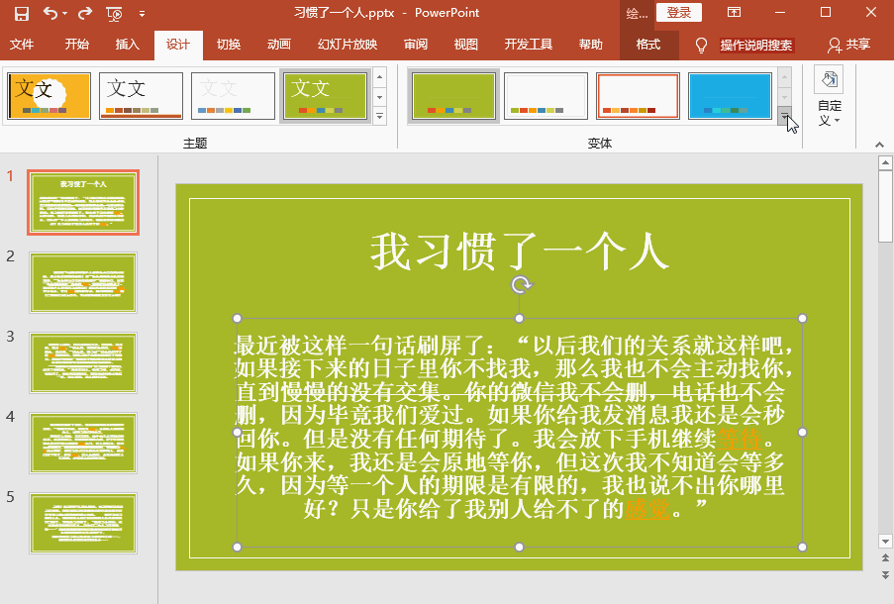
Task: Click the orange 感觉 hyperlink text
Action: point(647,508)
